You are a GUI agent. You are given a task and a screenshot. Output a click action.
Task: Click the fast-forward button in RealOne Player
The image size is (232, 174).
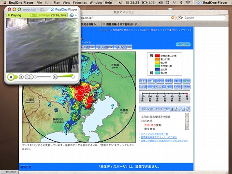coord(31,77)
